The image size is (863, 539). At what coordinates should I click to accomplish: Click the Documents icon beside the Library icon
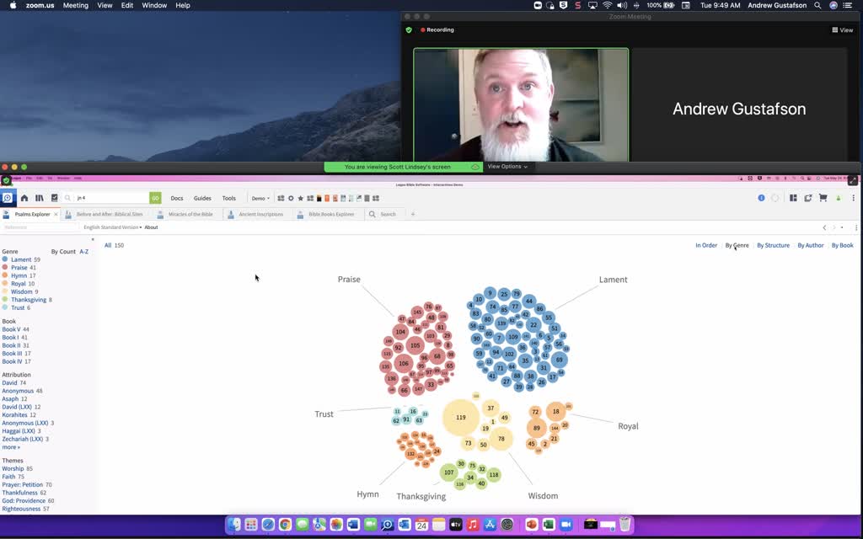pyautogui.click(x=54, y=198)
